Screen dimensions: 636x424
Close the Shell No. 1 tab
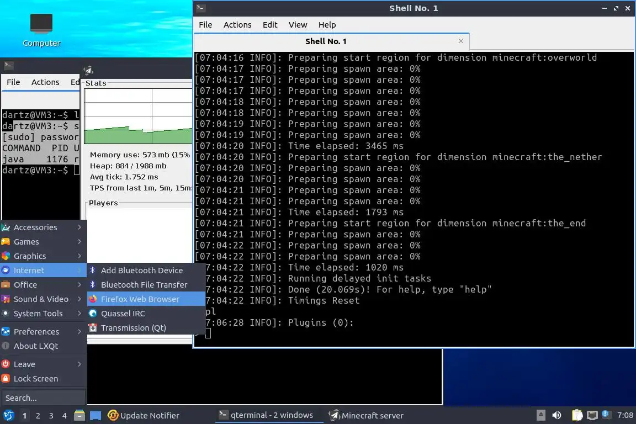click(461, 41)
